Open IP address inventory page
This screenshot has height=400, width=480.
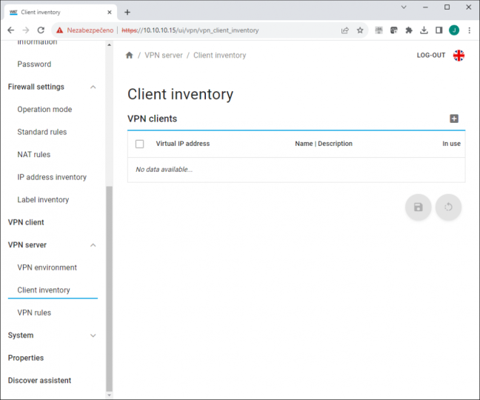click(x=52, y=177)
